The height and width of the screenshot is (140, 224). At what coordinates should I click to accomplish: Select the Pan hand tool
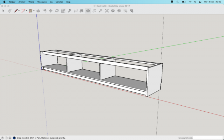tap(94, 11)
